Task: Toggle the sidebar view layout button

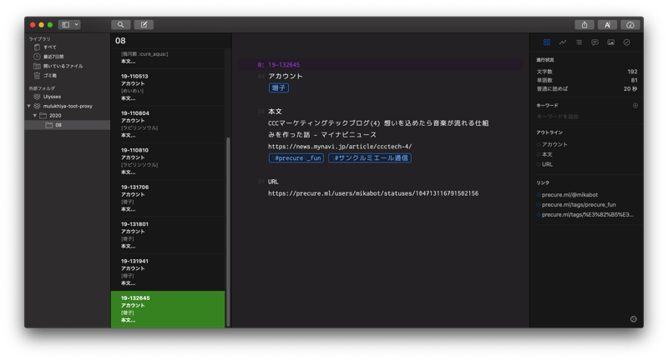Action: click(x=65, y=25)
